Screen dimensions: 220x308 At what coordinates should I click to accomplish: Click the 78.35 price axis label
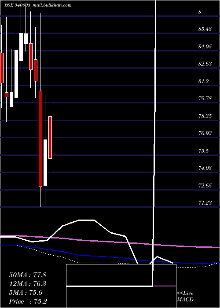pos(205,116)
